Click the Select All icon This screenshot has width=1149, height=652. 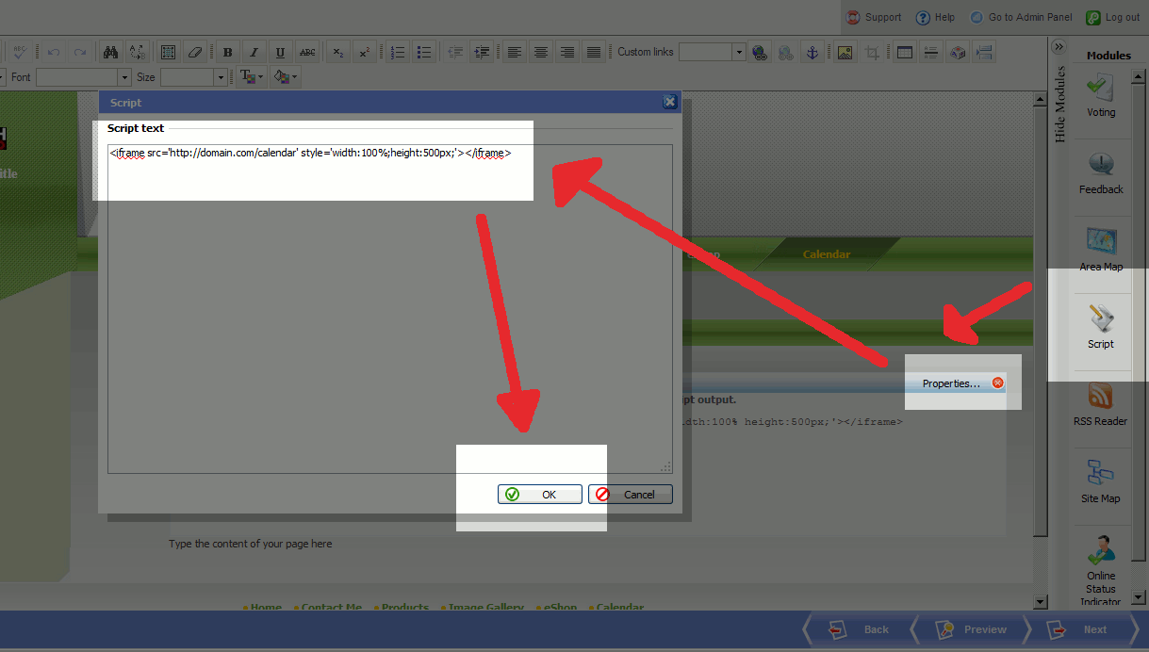pyautogui.click(x=169, y=53)
